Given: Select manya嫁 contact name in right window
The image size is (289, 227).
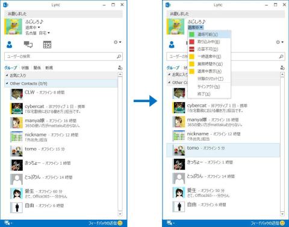Looking at the screenshot, I should 197,120.
